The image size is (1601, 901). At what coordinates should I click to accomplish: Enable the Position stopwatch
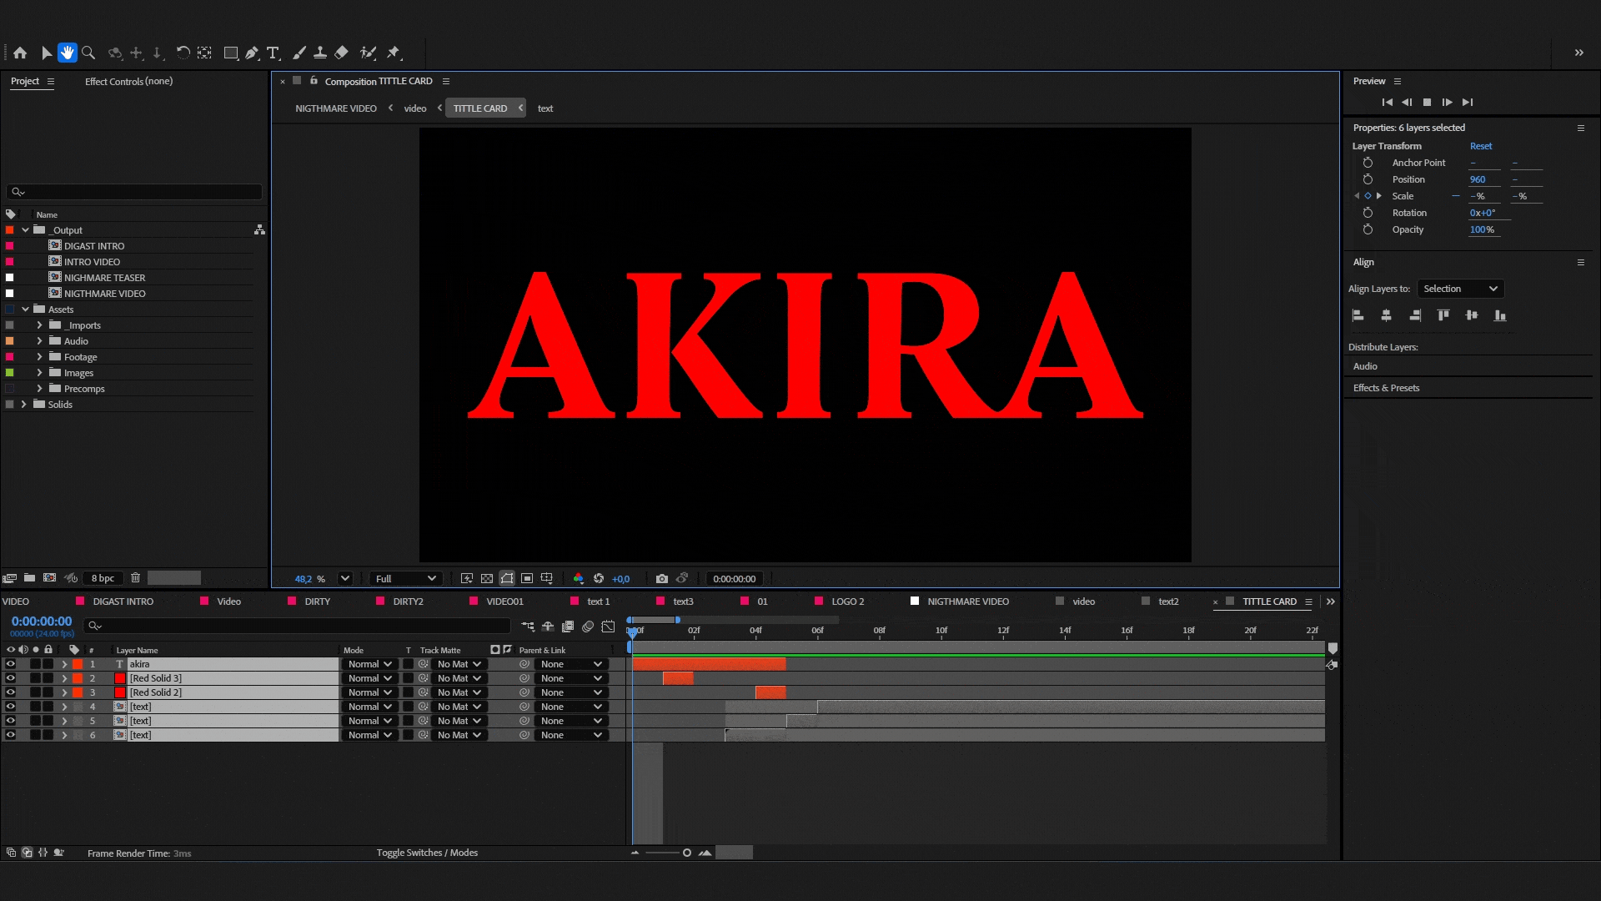(1368, 179)
